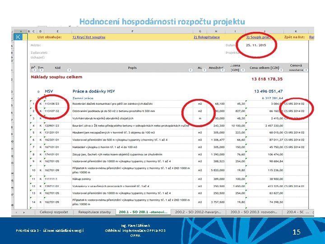Select column K header
The height and width of the screenshot is (244, 325).
click(296, 31)
